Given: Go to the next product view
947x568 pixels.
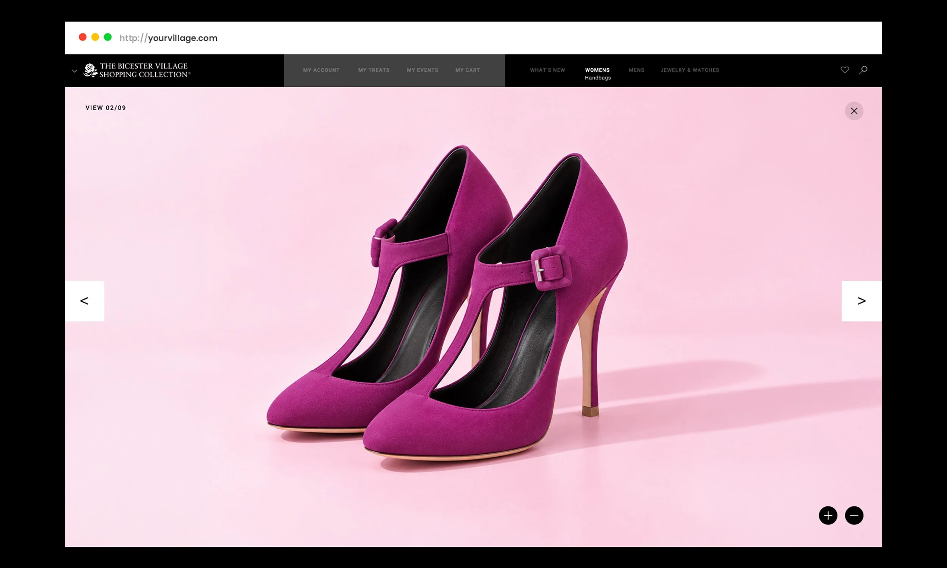Looking at the screenshot, I should tap(861, 301).
